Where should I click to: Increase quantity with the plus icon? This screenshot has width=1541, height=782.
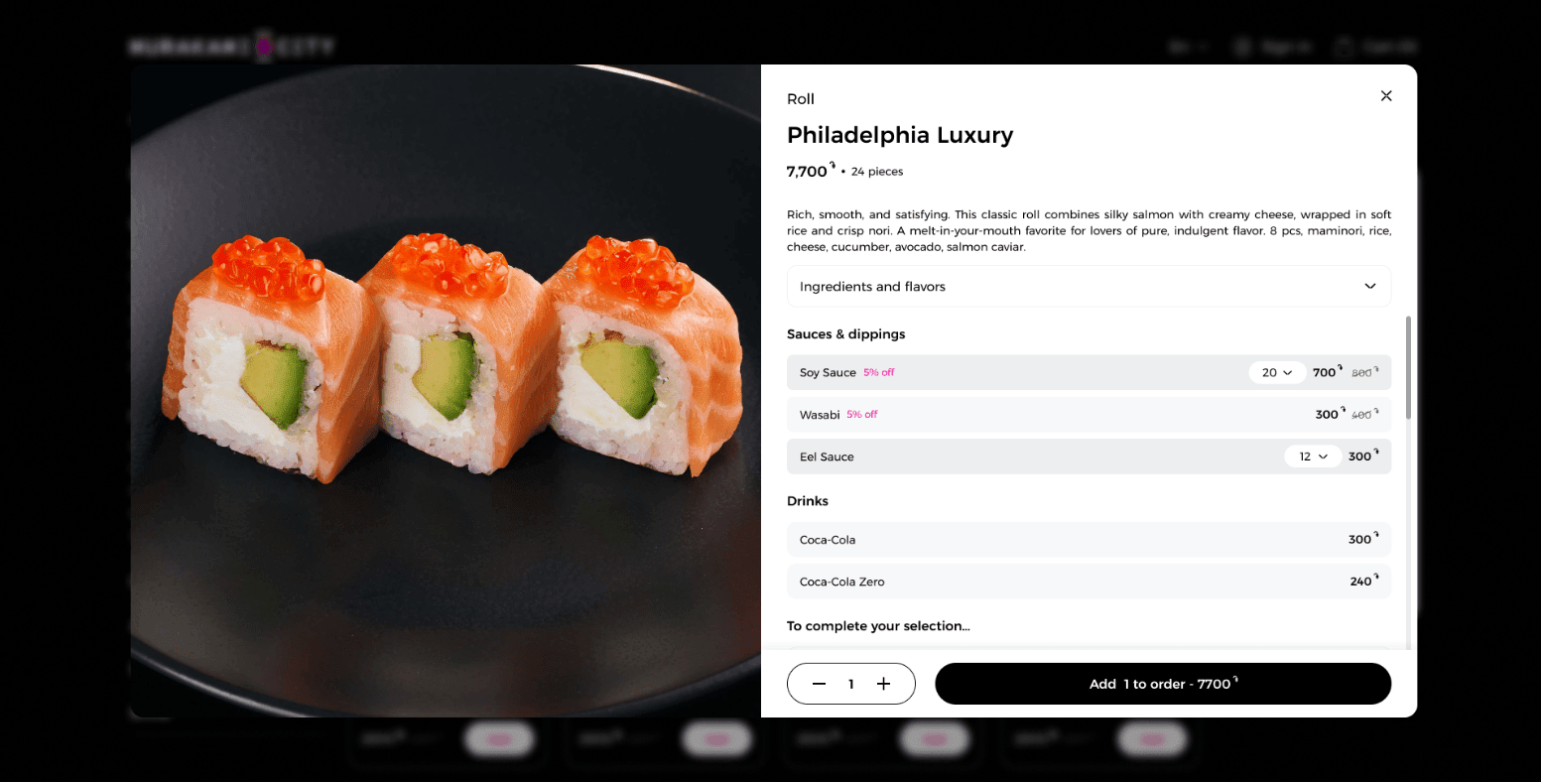coord(884,684)
